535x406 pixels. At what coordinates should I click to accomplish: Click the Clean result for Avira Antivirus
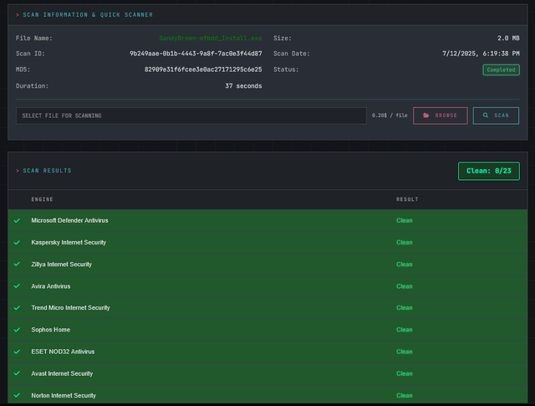pyautogui.click(x=405, y=286)
